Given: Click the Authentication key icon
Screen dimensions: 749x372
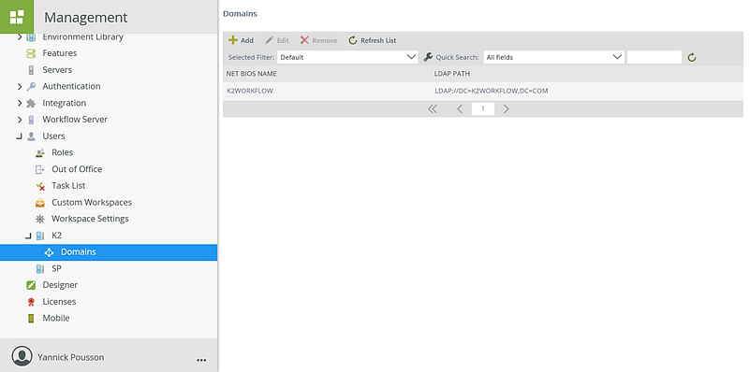Looking at the screenshot, I should point(31,87).
